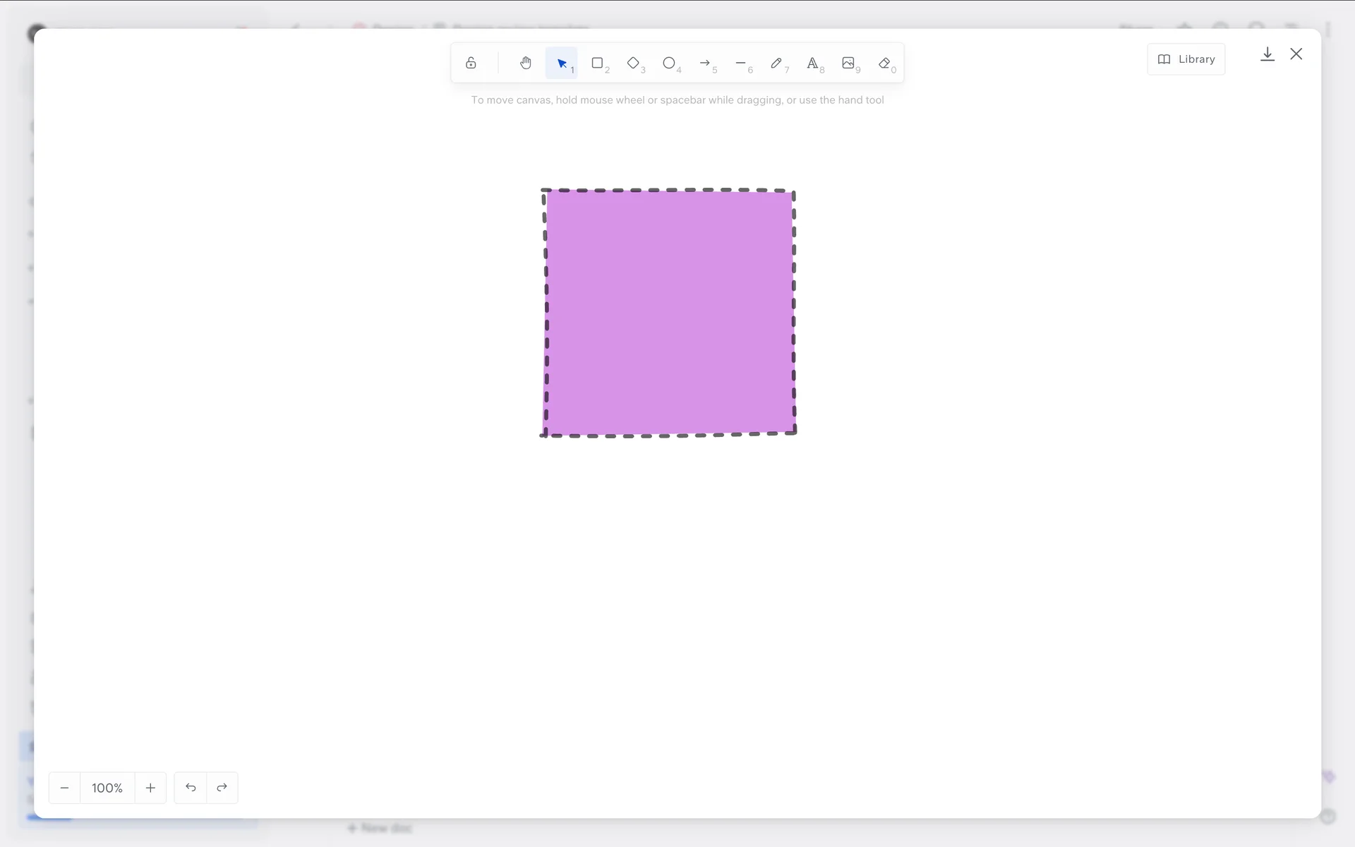
Task: Pick the Ellipse shape tool
Action: 669,64
